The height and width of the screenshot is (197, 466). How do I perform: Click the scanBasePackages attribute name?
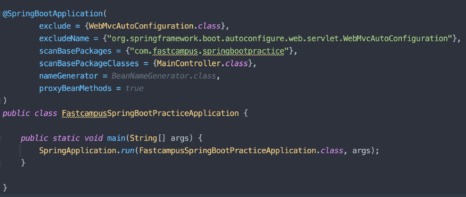click(75, 51)
